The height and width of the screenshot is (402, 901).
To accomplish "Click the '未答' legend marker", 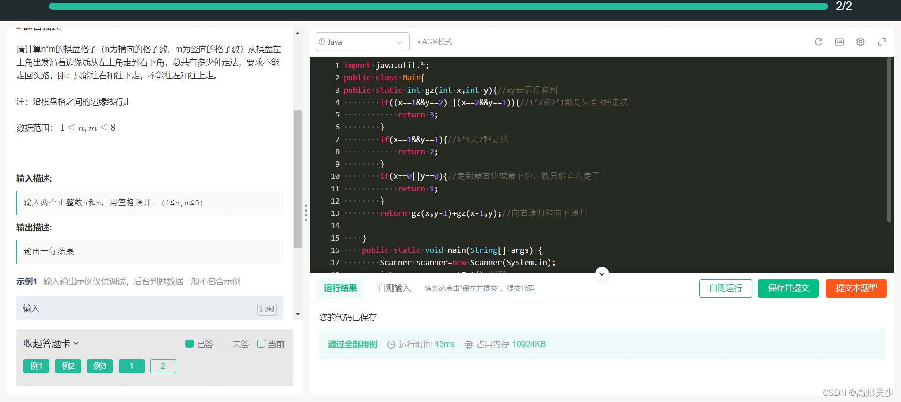I will 225,344.
